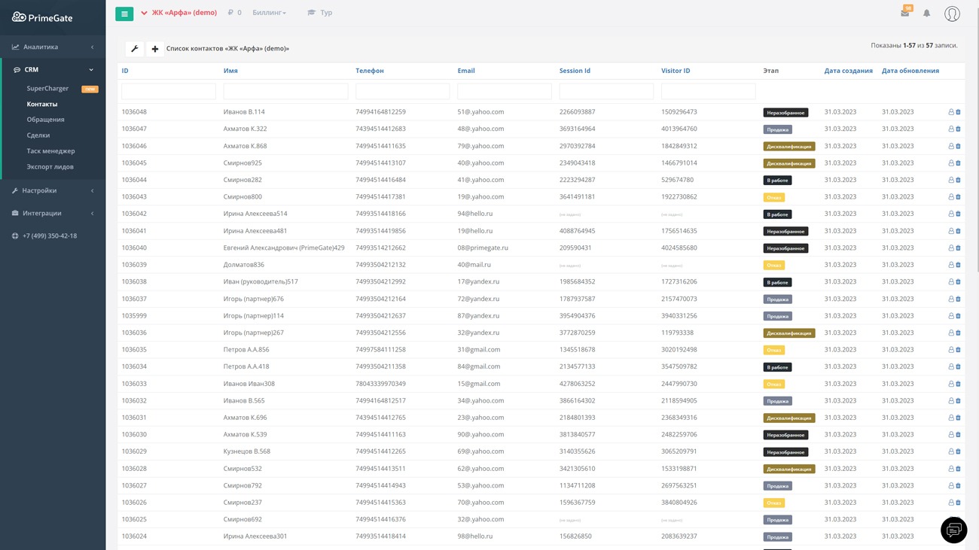Toggle the sidebar with the green hamburger button

click(124, 13)
